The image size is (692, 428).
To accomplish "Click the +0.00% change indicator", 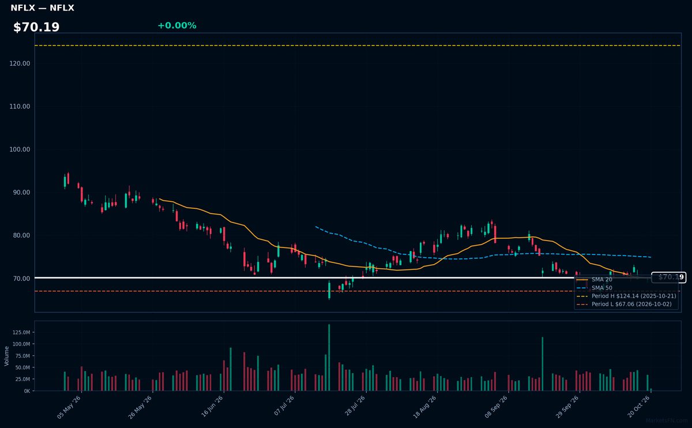I will tap(176, 25).
